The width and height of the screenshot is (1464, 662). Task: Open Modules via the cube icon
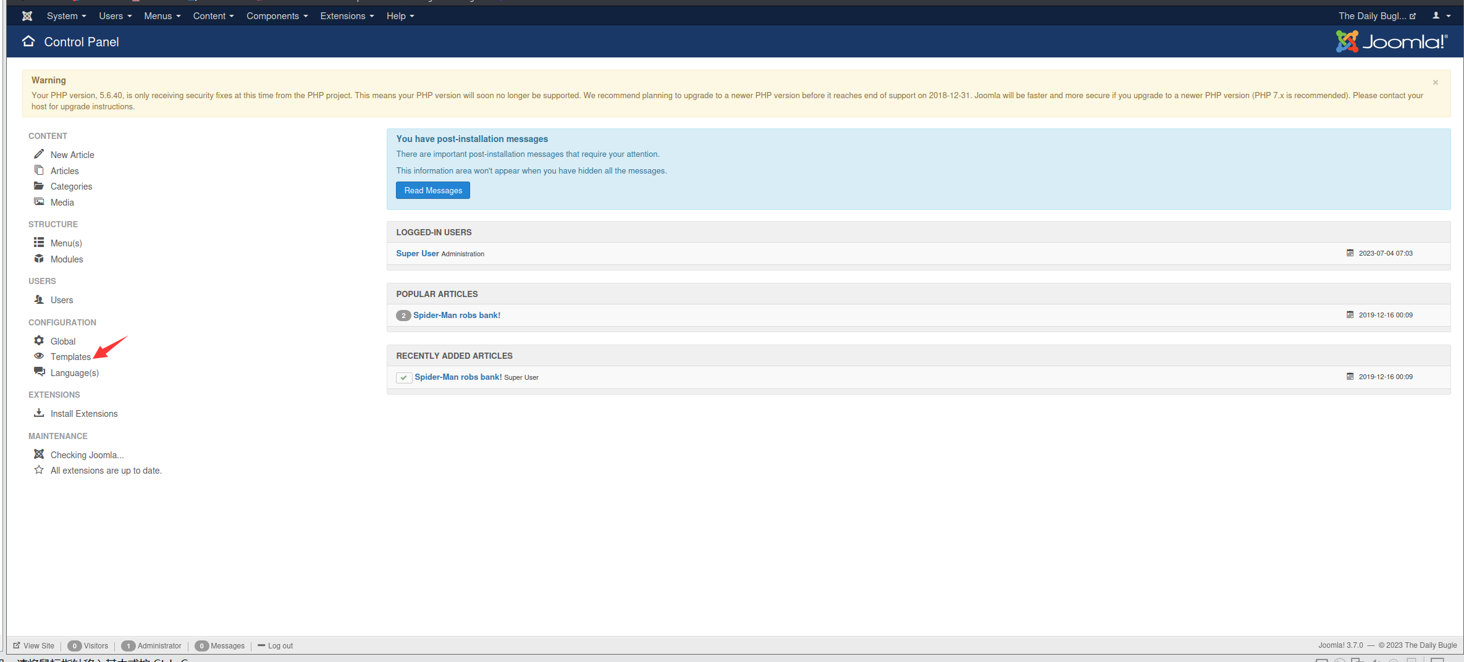tap(39, 259)
